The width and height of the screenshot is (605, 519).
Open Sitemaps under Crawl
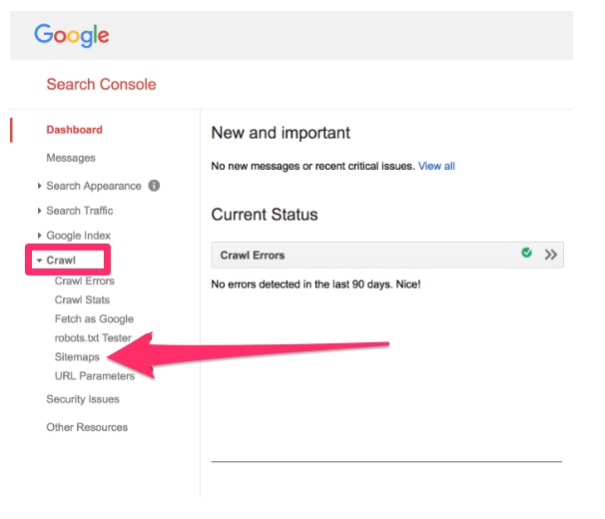[77, 357]
